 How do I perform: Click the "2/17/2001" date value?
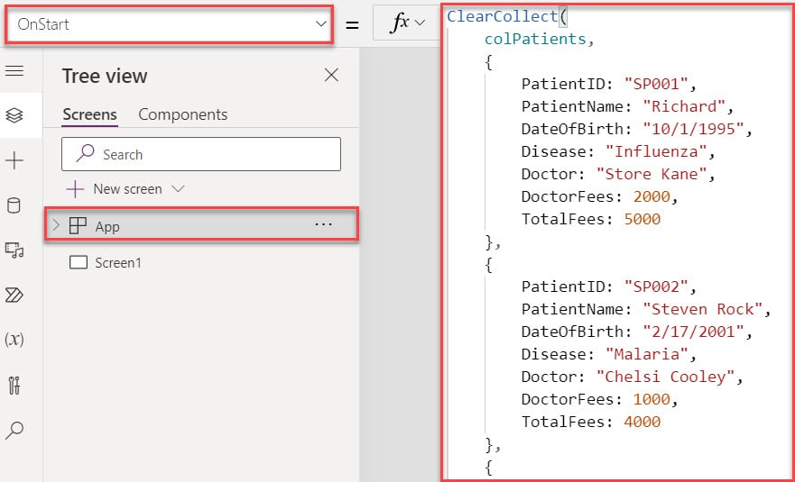tap(693, 332)
